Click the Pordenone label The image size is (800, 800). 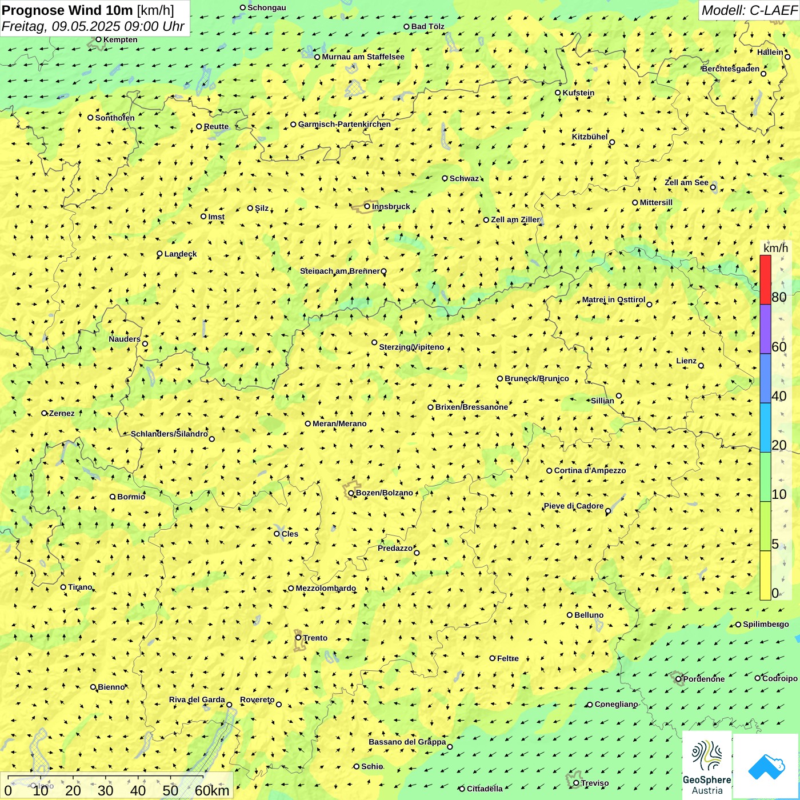click(x=703, y=679)
